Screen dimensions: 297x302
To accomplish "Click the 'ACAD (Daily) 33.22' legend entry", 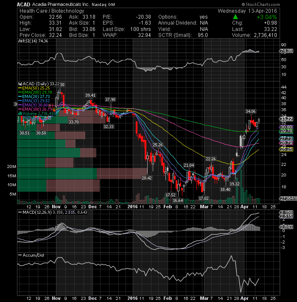I will click(39, 84).
